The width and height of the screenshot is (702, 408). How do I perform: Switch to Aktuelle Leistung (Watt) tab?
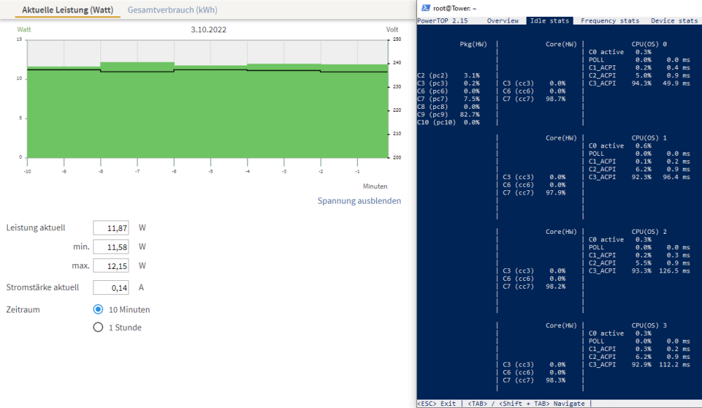pos(67,10)
